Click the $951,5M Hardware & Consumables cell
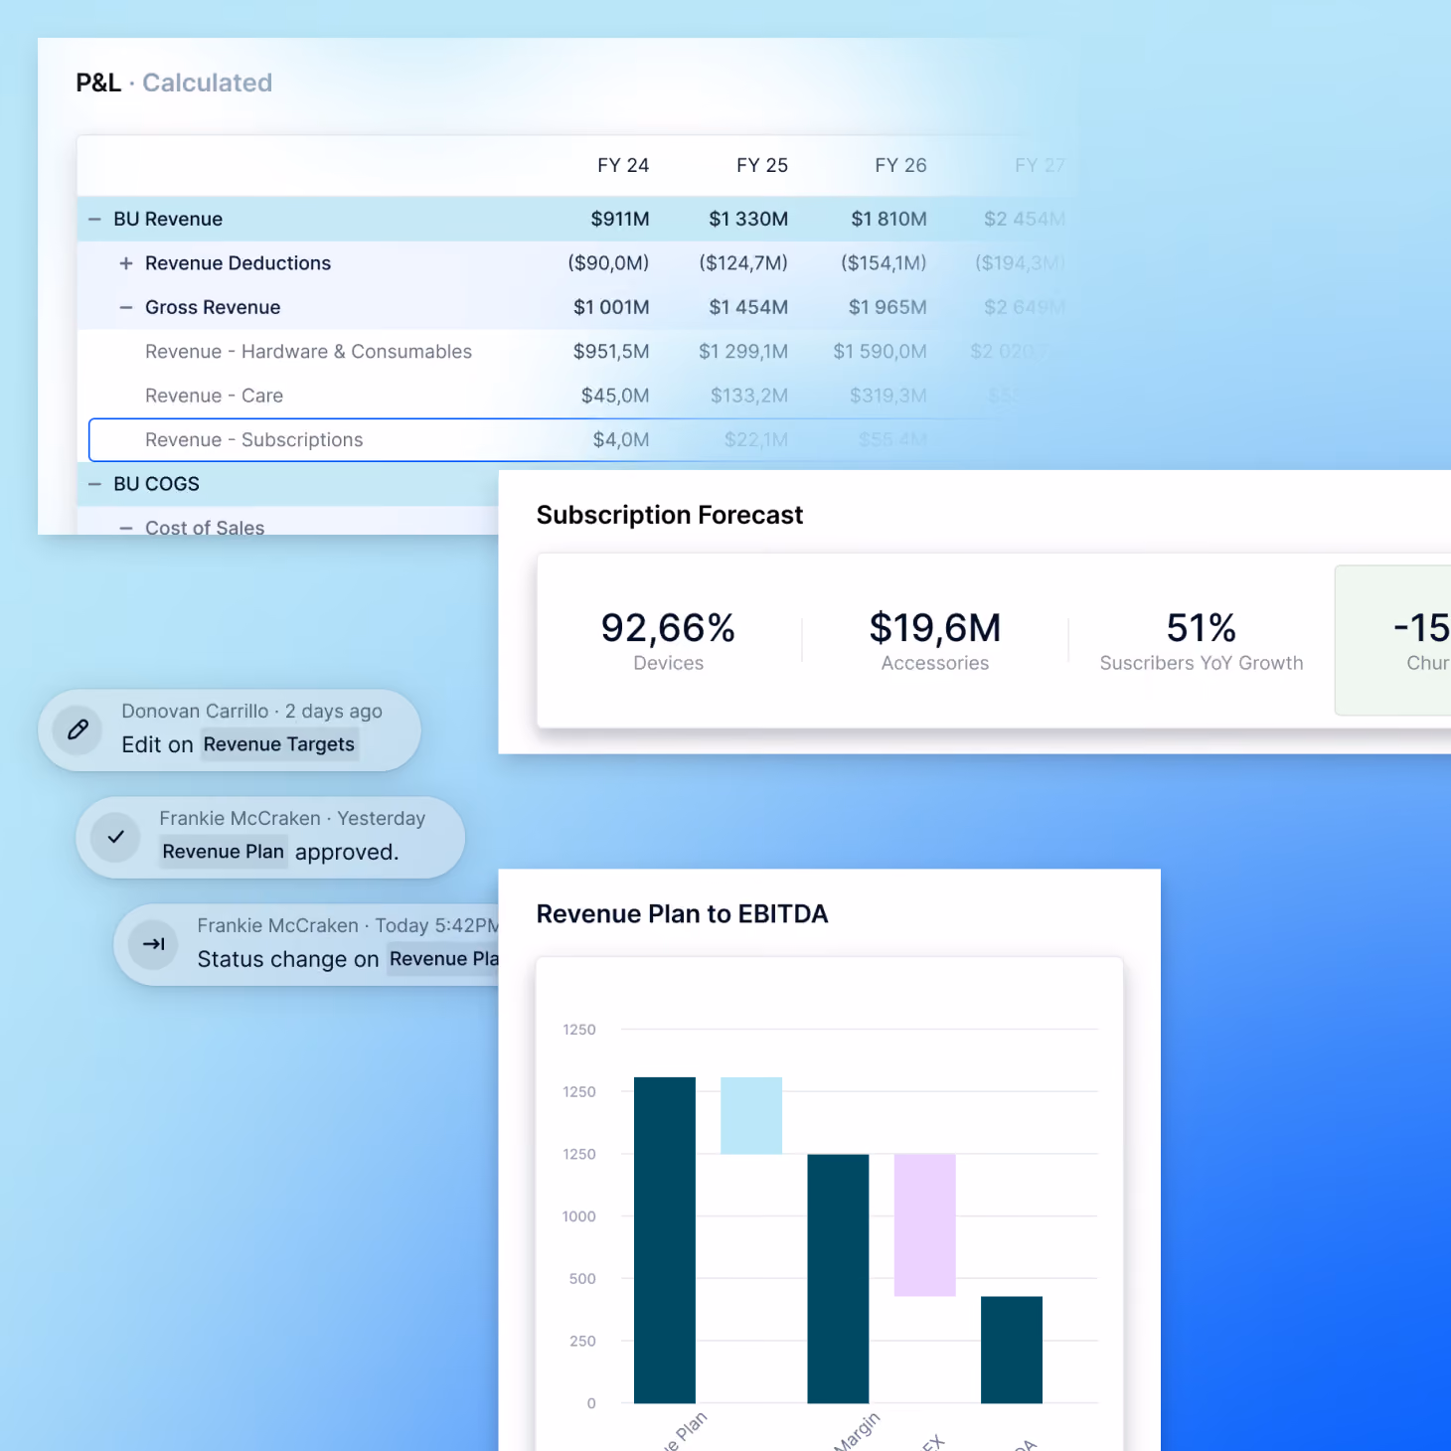 coord(611,352)
